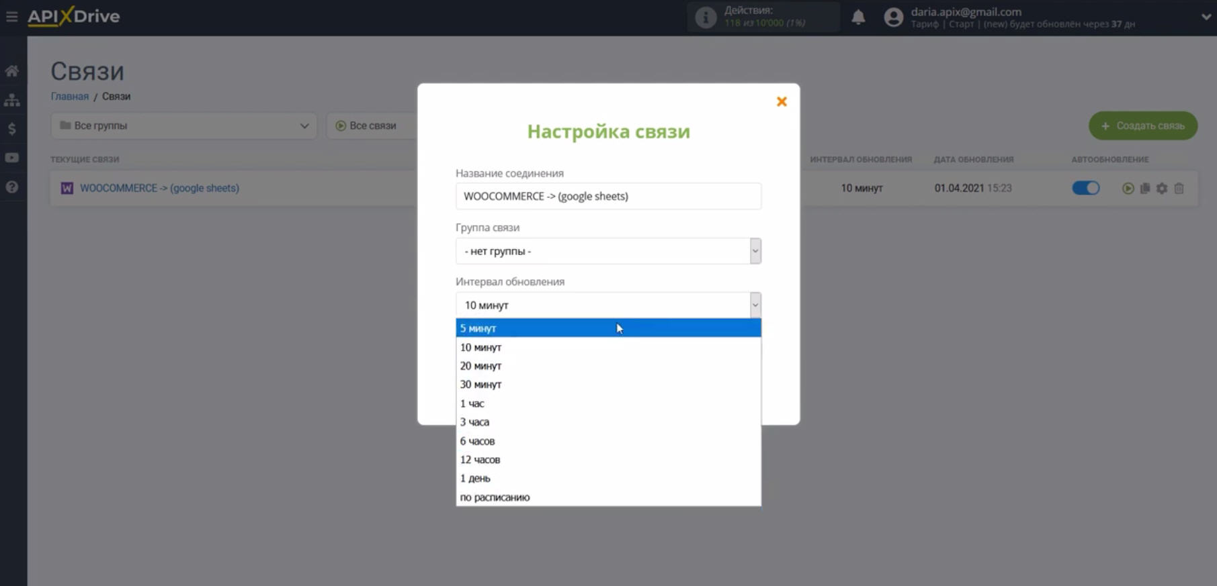Copy the WOOCOMMERCE connection

[x=1145, y=189]
